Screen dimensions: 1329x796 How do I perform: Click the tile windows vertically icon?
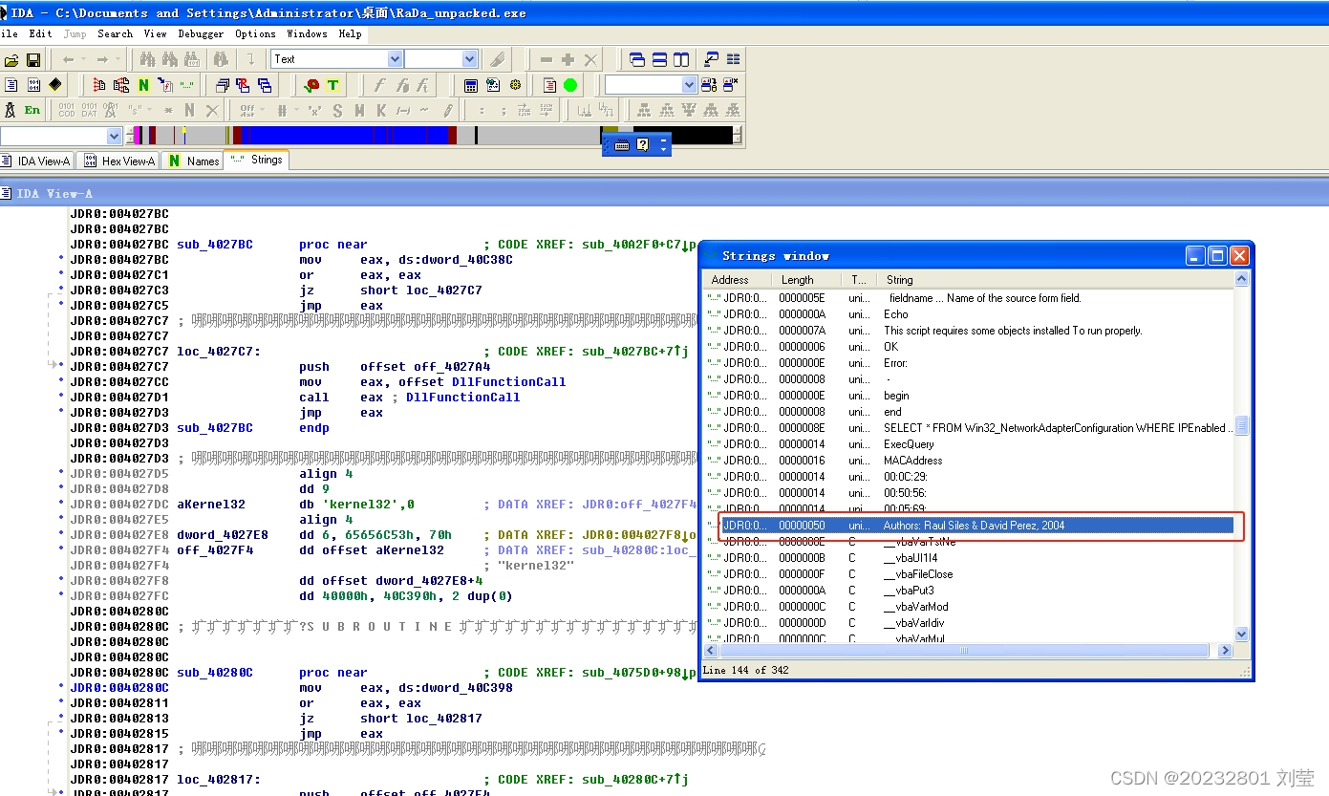[681, 59]
